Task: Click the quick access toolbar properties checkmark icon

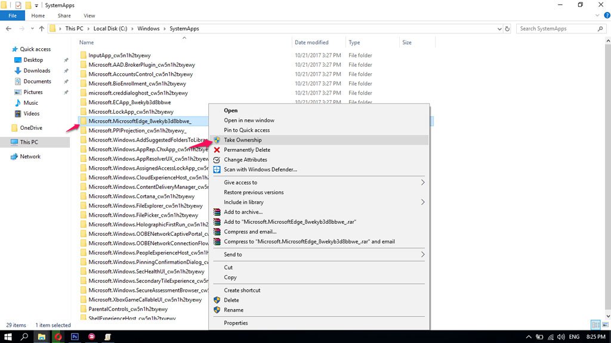Action: pos(18,5)
